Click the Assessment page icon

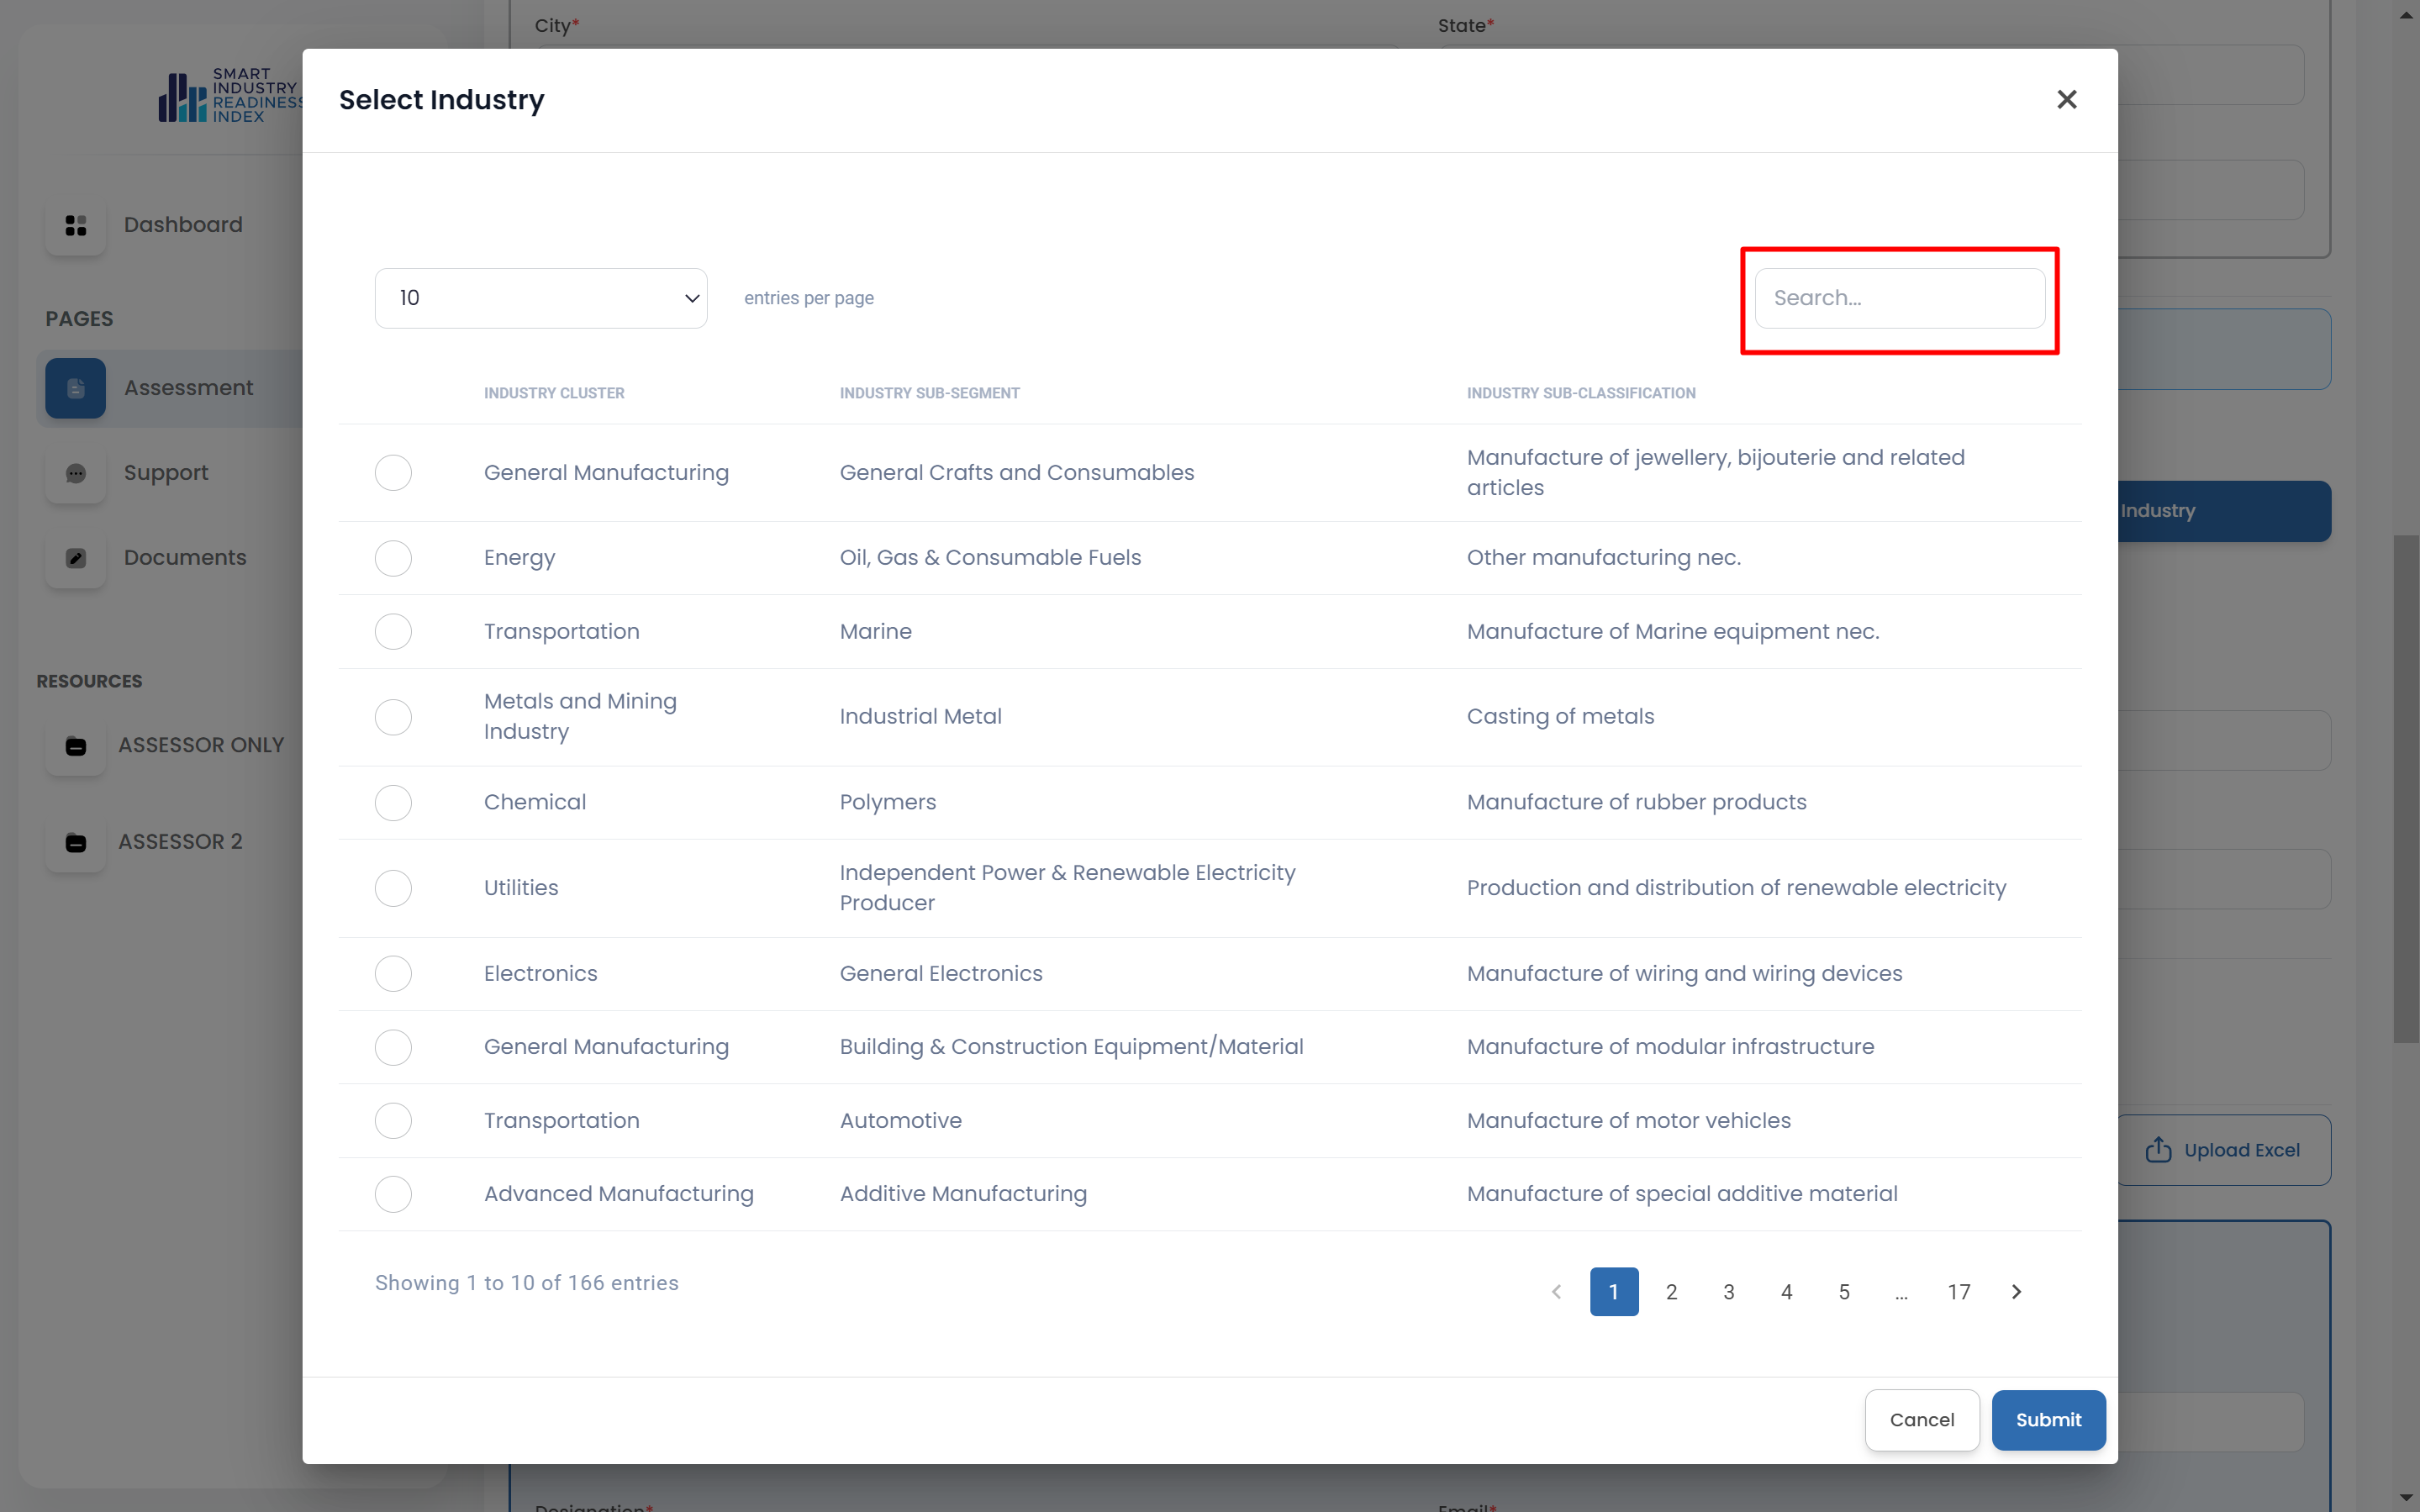click(76, 388)
